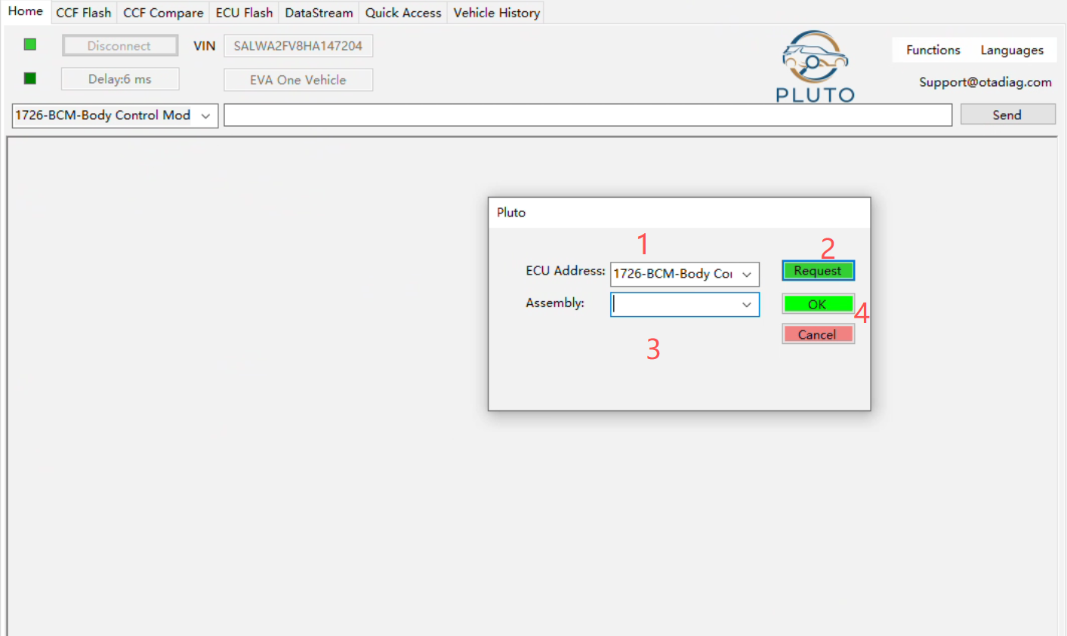Image resolution: width=1067 pixels, height=636 pixels.
Task: Select the Home tab
Action: click(25, 11)
